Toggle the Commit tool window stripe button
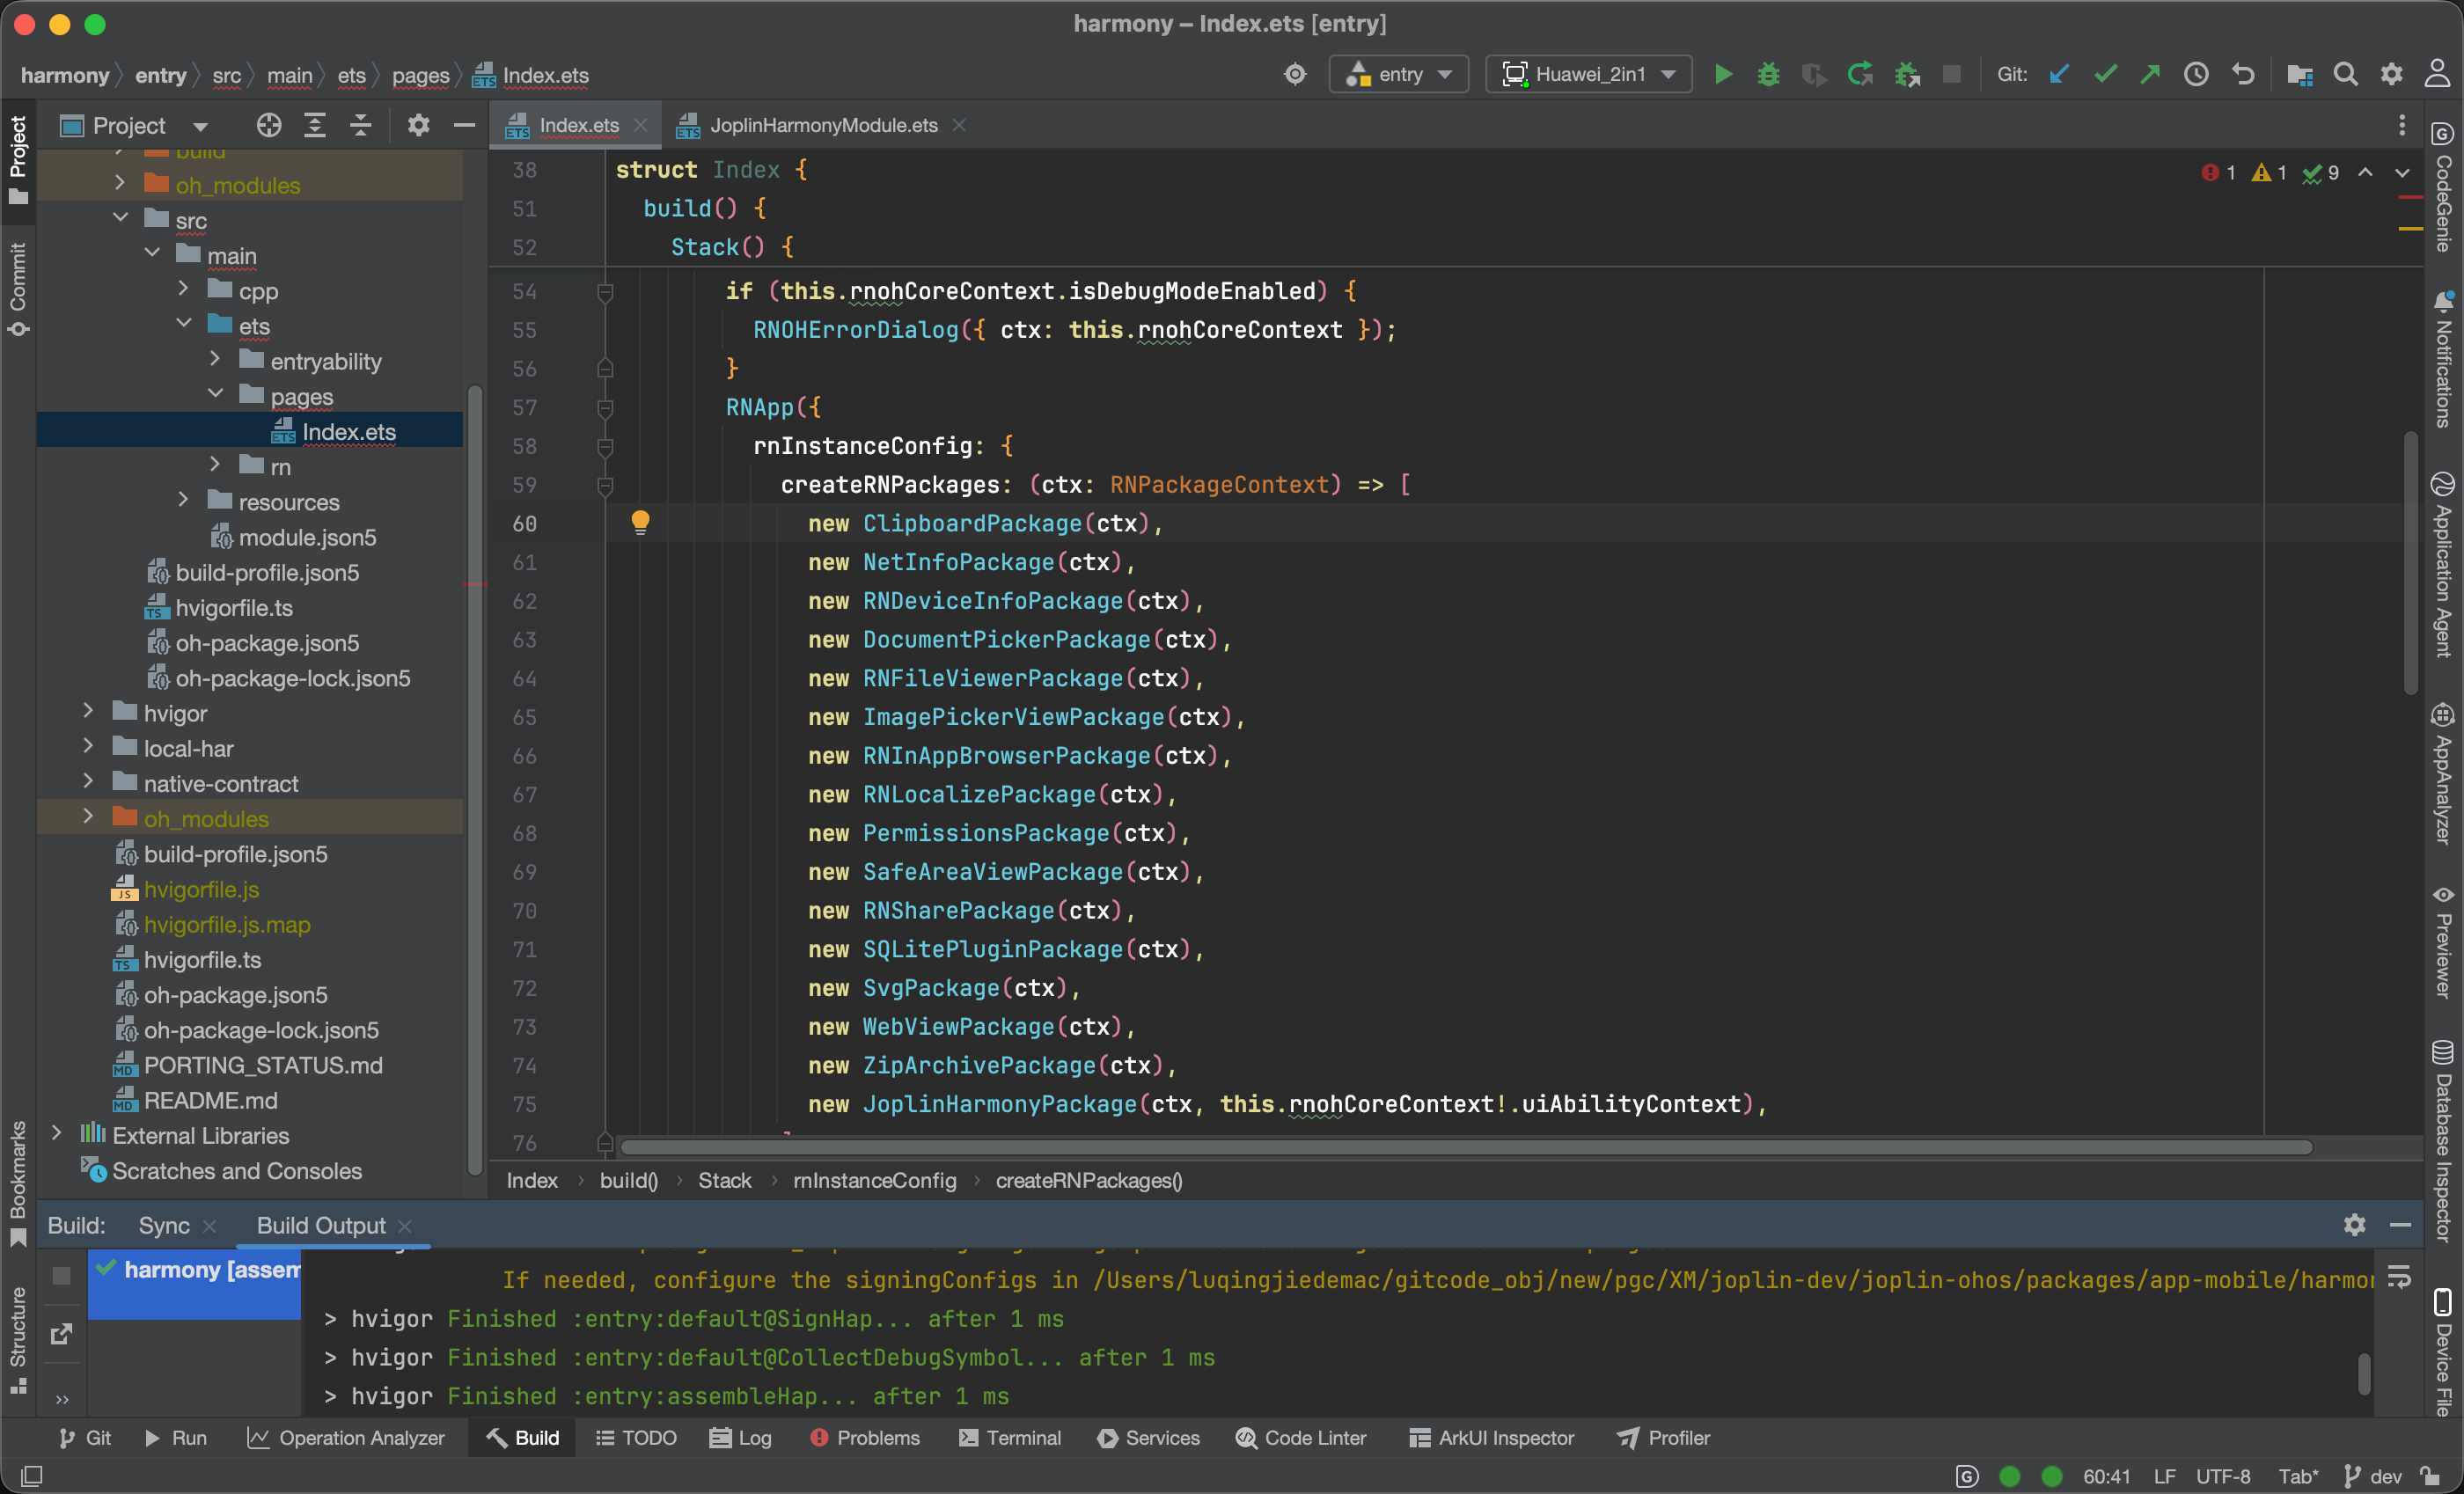This screenshot has width=2464, height=1494. point(18,290)
